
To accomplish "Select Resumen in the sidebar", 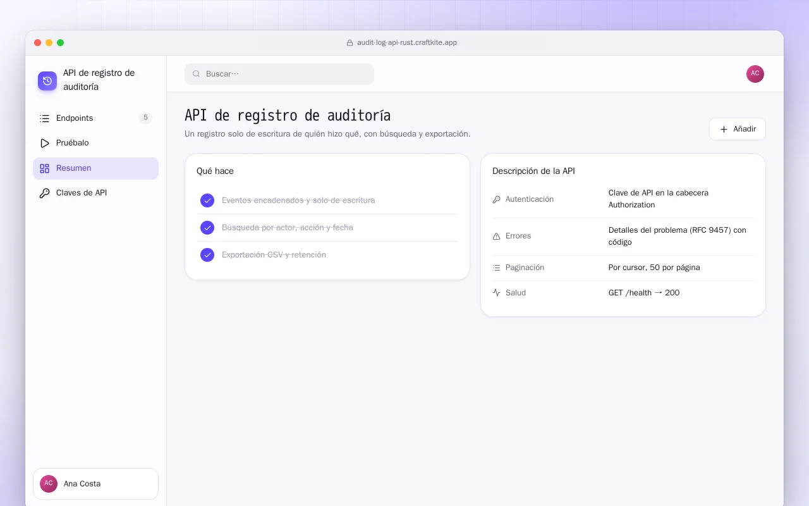I will [95, 168].
